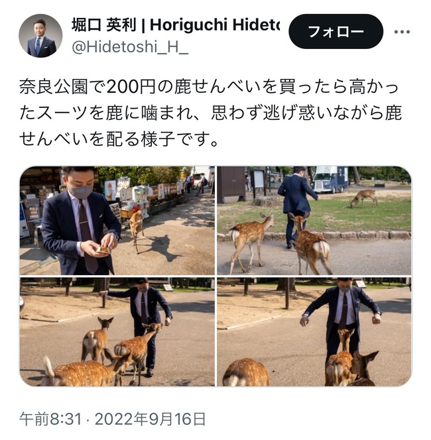Image resolution: width=431 pixels, height=440 pixels.
Task: Click the フォロー follow button
Action: pos(336,31)
